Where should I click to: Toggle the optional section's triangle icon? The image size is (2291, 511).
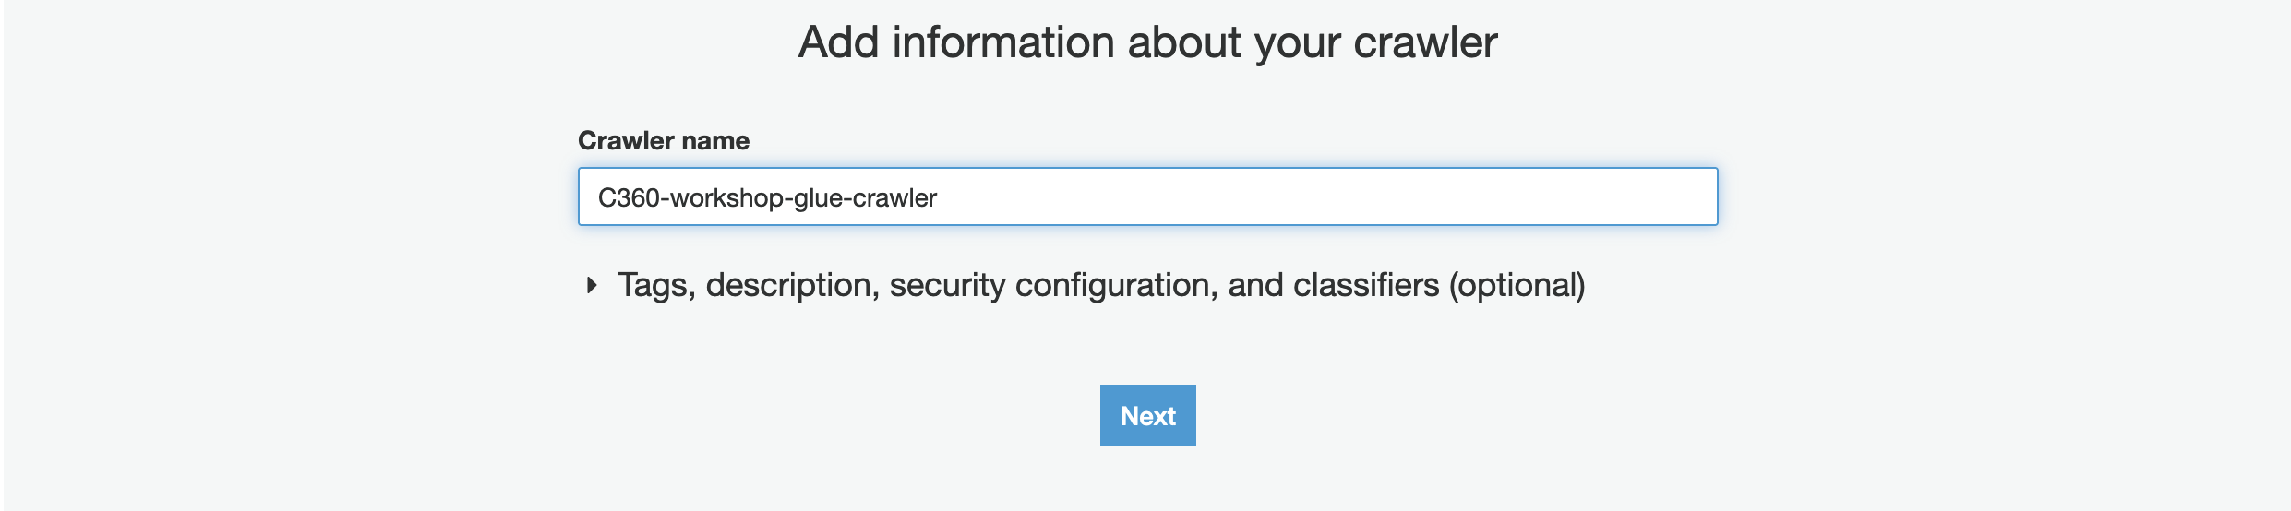point(592,285)
